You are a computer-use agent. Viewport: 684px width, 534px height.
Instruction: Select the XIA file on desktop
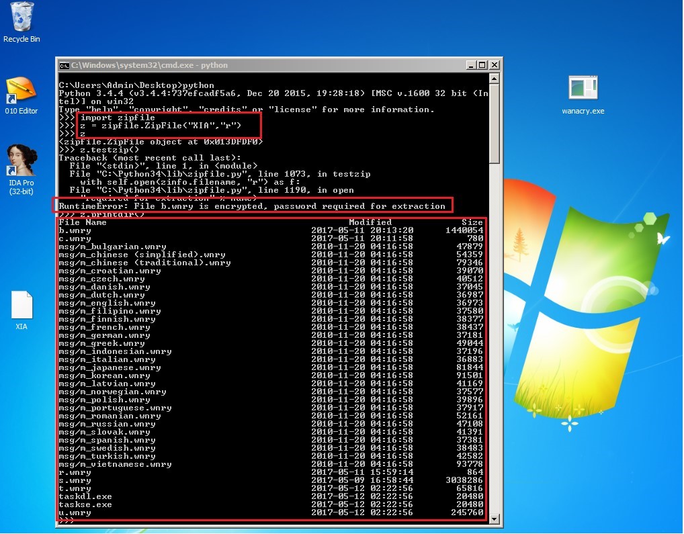(22, 310)
